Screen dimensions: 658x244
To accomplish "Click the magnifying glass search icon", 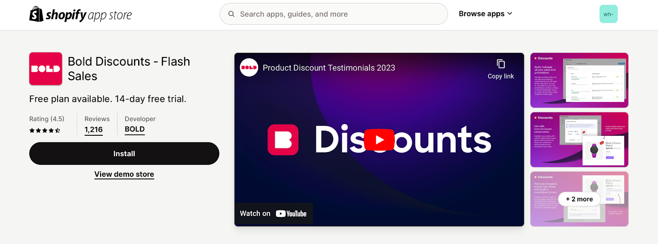I will click(232, 14).
